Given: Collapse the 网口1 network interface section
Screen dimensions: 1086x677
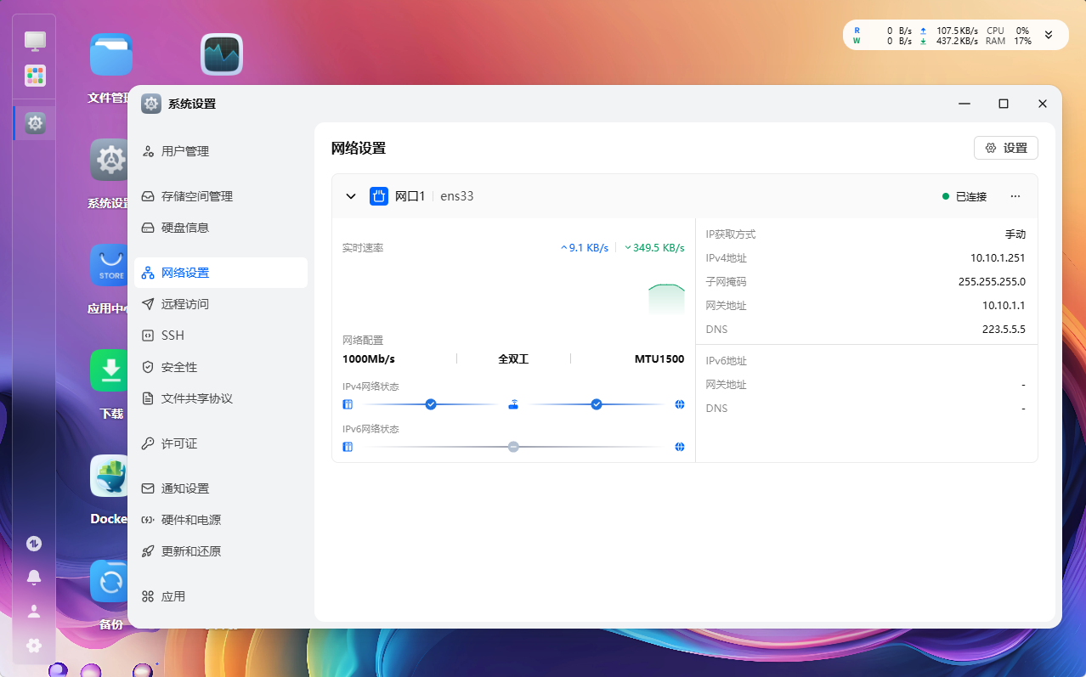Looking at the screenshot, I should [x=350, y=196].
